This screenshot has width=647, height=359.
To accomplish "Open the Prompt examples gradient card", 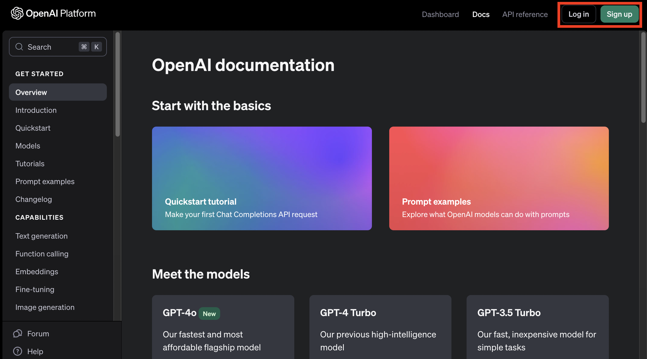I will click(x=499, y=178).
